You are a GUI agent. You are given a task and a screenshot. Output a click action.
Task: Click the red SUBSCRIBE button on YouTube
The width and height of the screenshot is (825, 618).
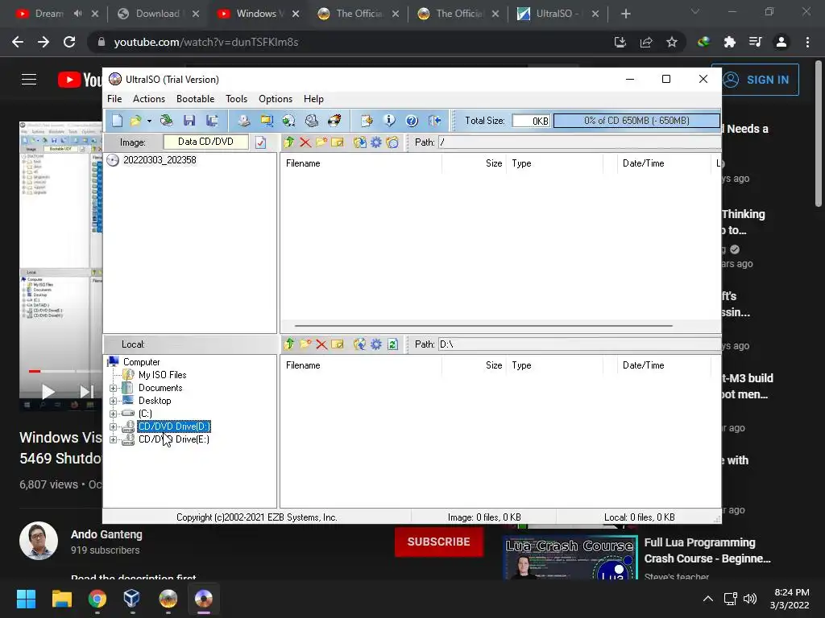(x=439, y=542)
